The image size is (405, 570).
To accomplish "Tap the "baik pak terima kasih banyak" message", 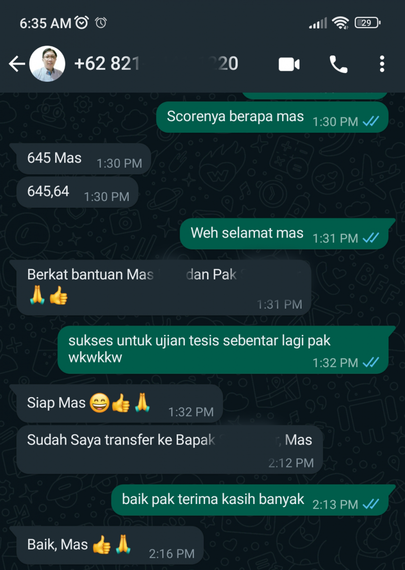I will [x=250, y=500].
